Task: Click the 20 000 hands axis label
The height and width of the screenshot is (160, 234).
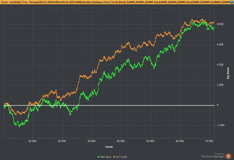Action: tap(62, 141)
